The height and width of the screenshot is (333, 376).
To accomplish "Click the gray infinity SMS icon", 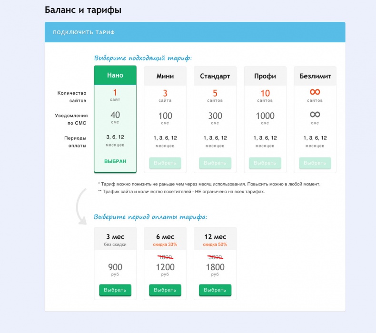I will pyautogui.click(x=315, y=115).
